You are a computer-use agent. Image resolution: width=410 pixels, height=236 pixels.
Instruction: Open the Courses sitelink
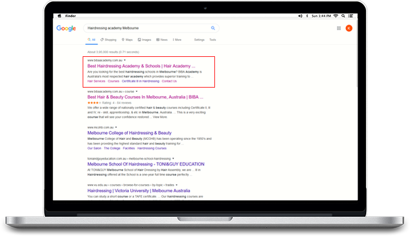[113, 81]
